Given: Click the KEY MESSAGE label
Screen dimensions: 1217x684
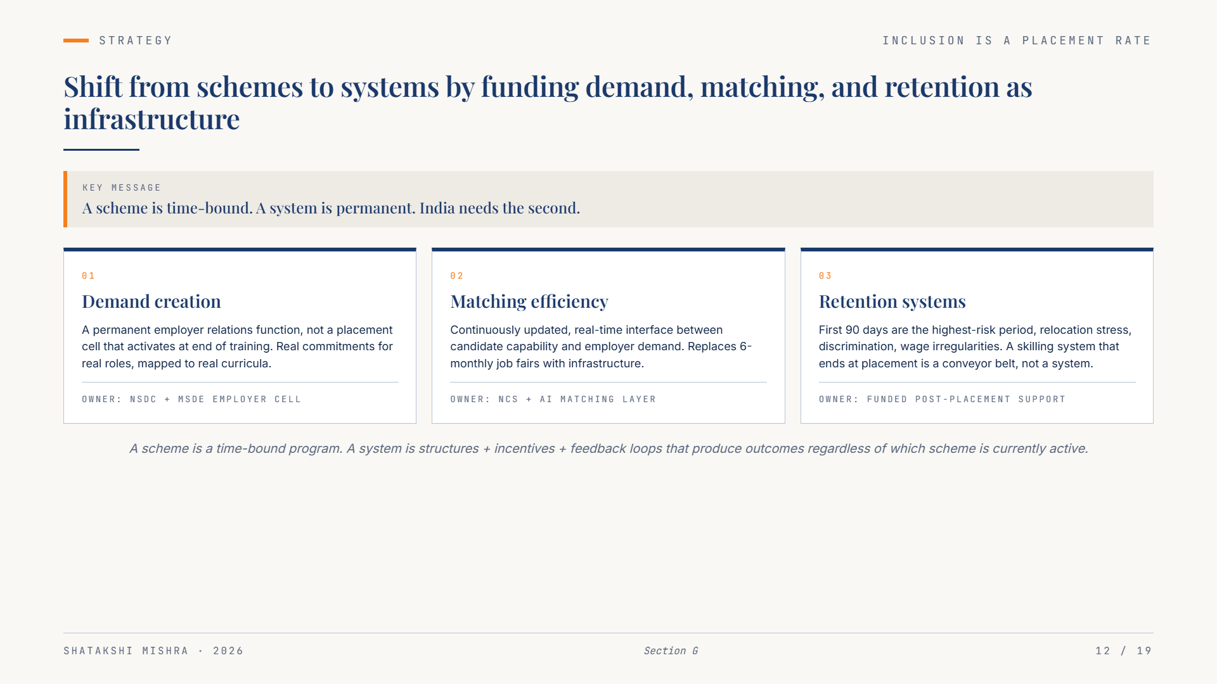Looking at the screenshot, I should pyautogui.click(x=122, y=187).
